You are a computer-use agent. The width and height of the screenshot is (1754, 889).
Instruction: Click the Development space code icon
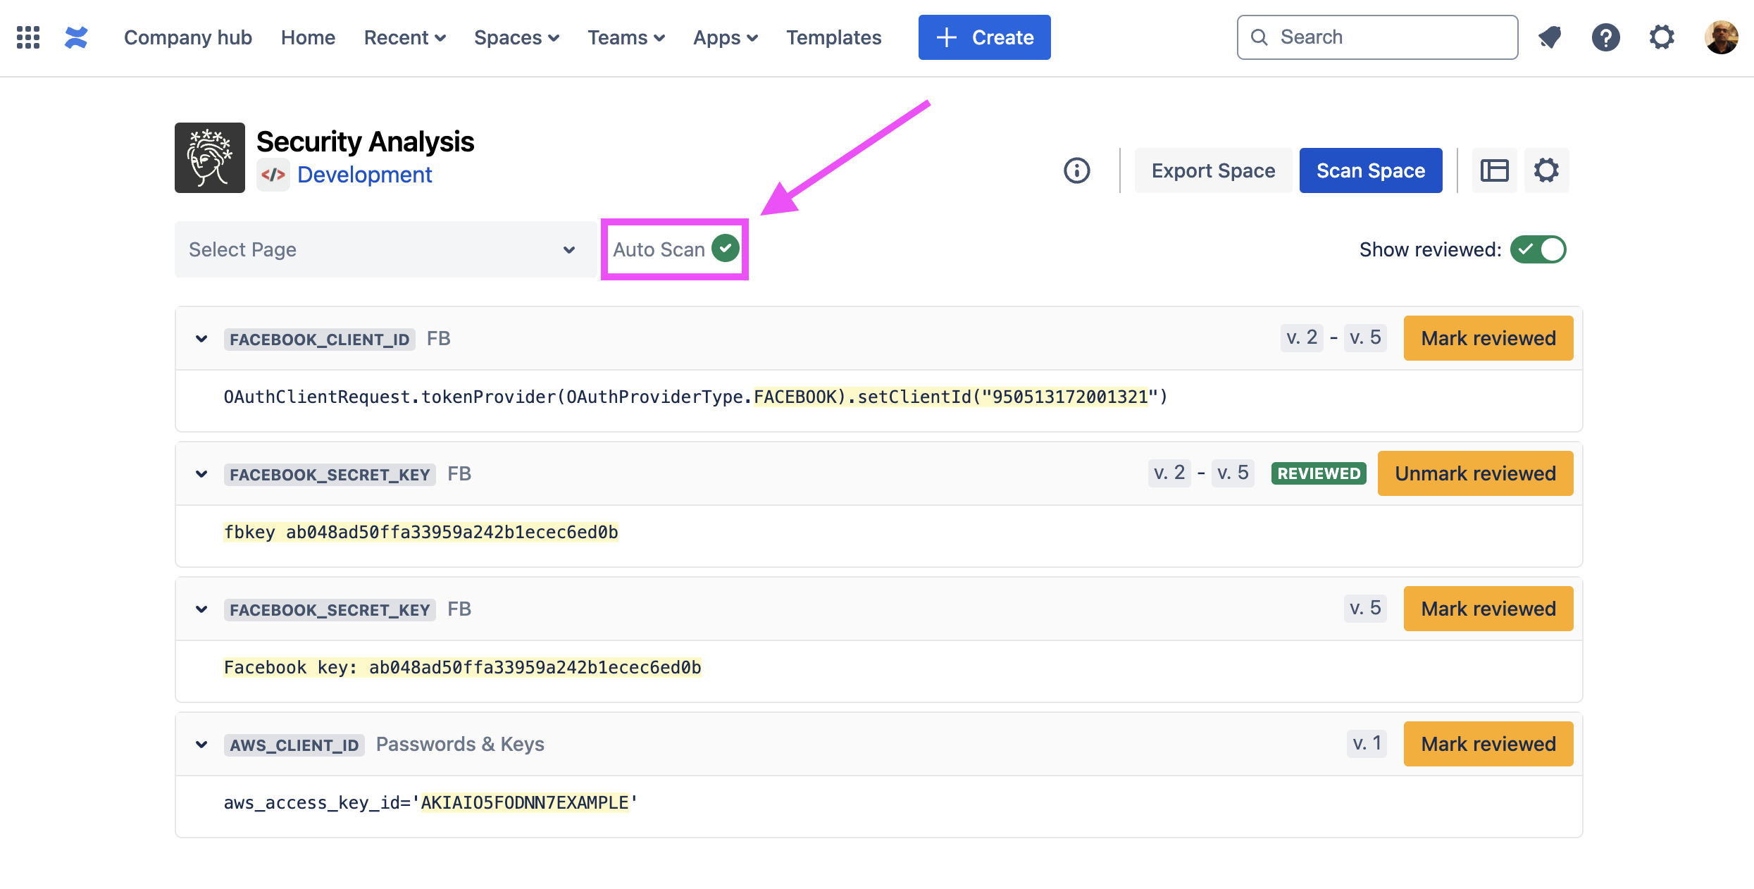273,175
